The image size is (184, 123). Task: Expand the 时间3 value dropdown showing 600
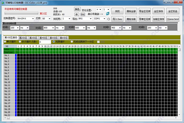click(x=84, y=28)
